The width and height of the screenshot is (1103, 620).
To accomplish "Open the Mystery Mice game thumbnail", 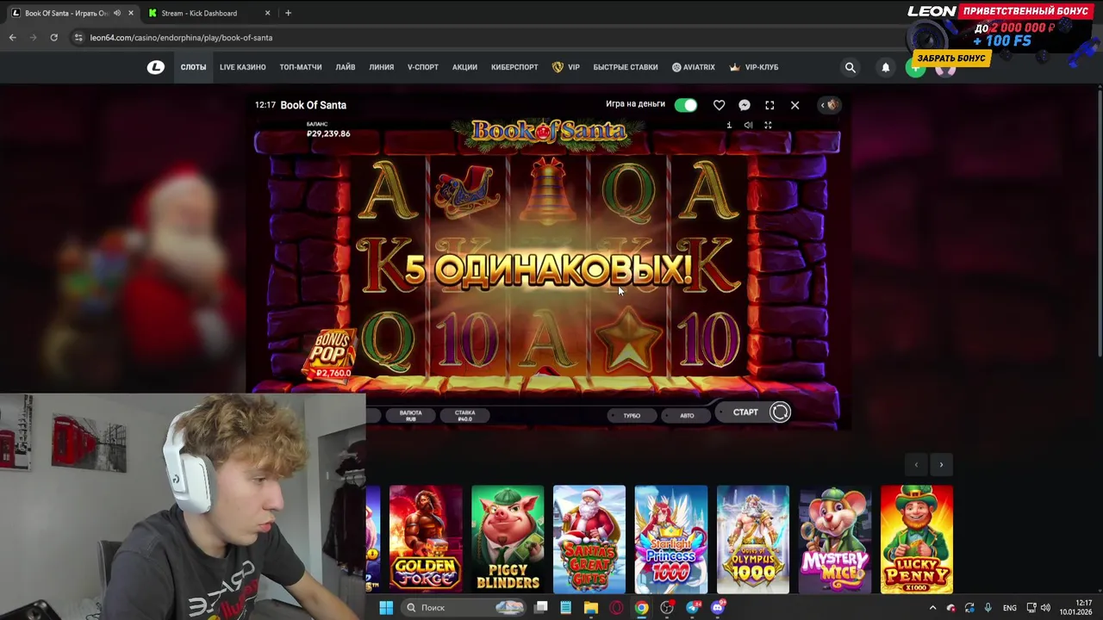I will point(835,539).
